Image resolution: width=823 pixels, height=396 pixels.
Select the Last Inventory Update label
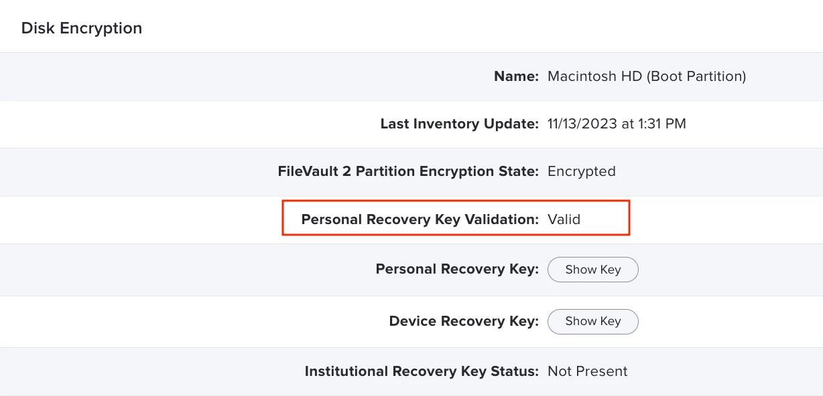click(x=459, y=124)
